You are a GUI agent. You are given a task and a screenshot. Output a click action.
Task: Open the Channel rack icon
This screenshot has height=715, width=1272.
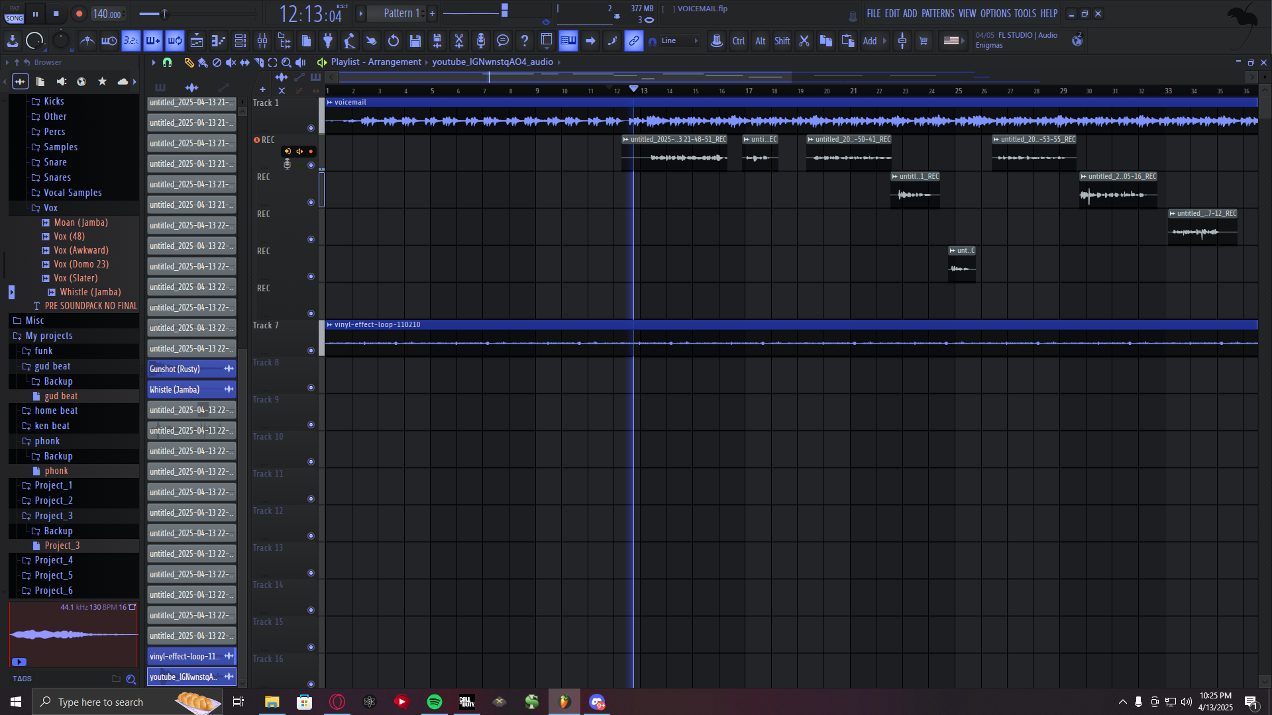click(x=240, y=41)
